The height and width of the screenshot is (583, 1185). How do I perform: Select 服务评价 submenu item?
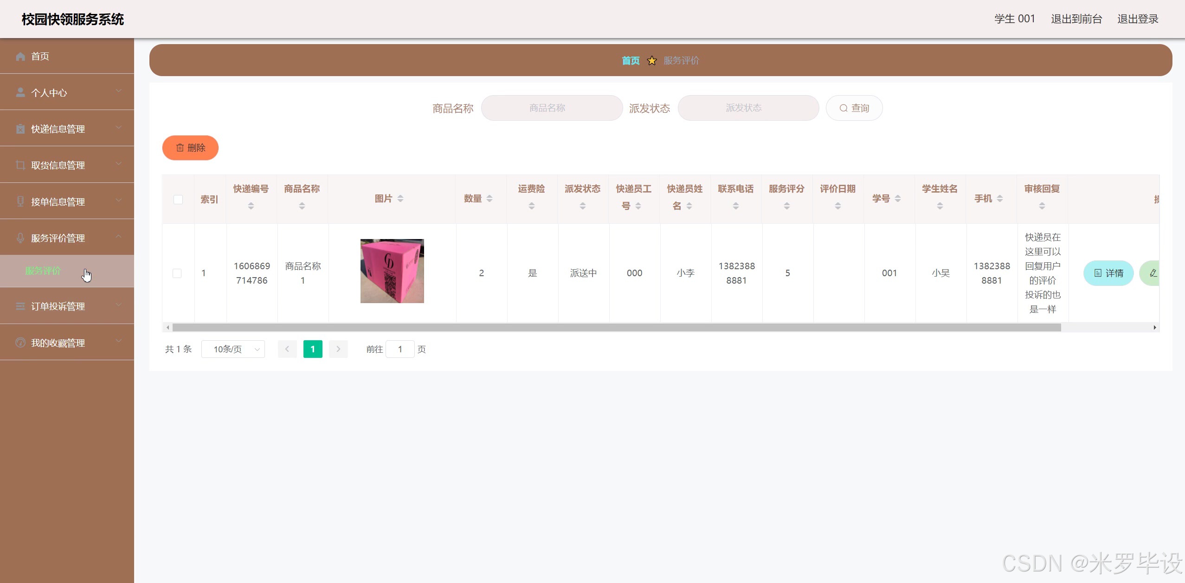pyautogui.click(x=43, y=271)
